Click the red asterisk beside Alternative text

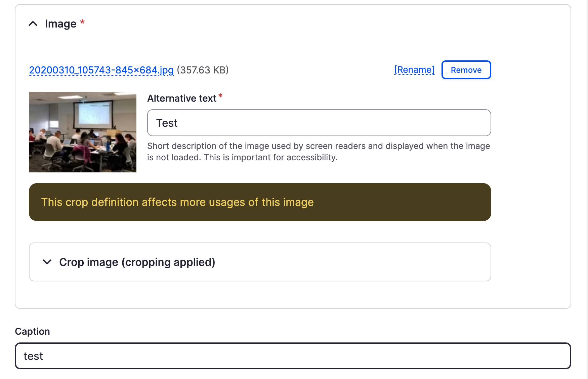(220, 96)
